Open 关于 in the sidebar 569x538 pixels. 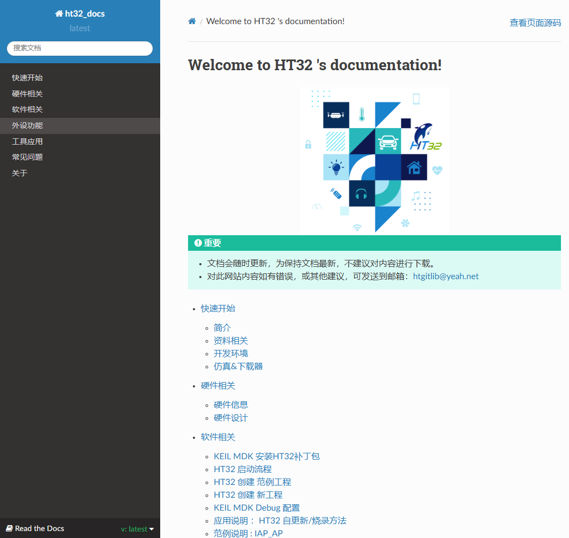80,173
